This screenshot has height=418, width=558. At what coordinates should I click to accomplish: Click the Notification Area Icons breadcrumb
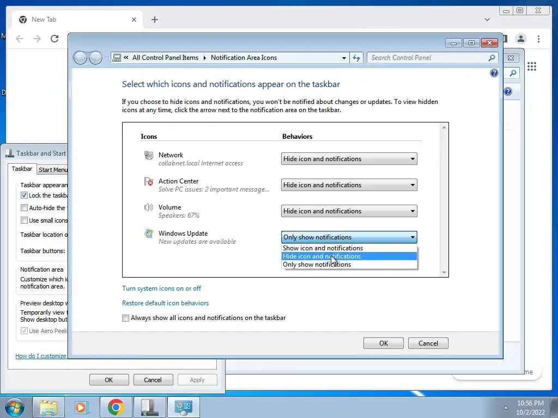(x=244, y=58)
